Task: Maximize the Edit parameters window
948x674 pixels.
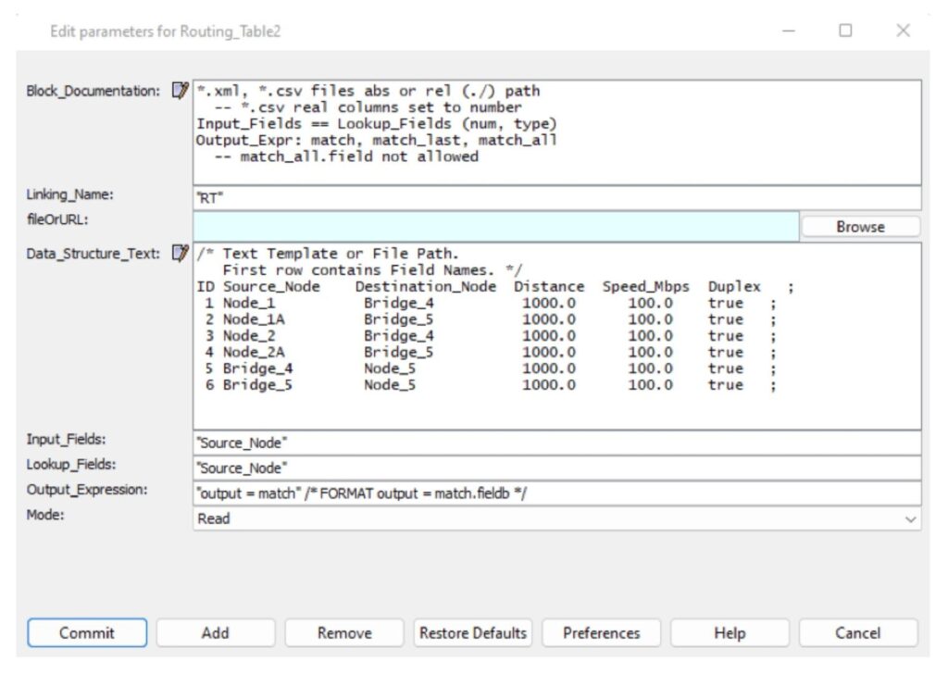Action: (x=845, y=31)
